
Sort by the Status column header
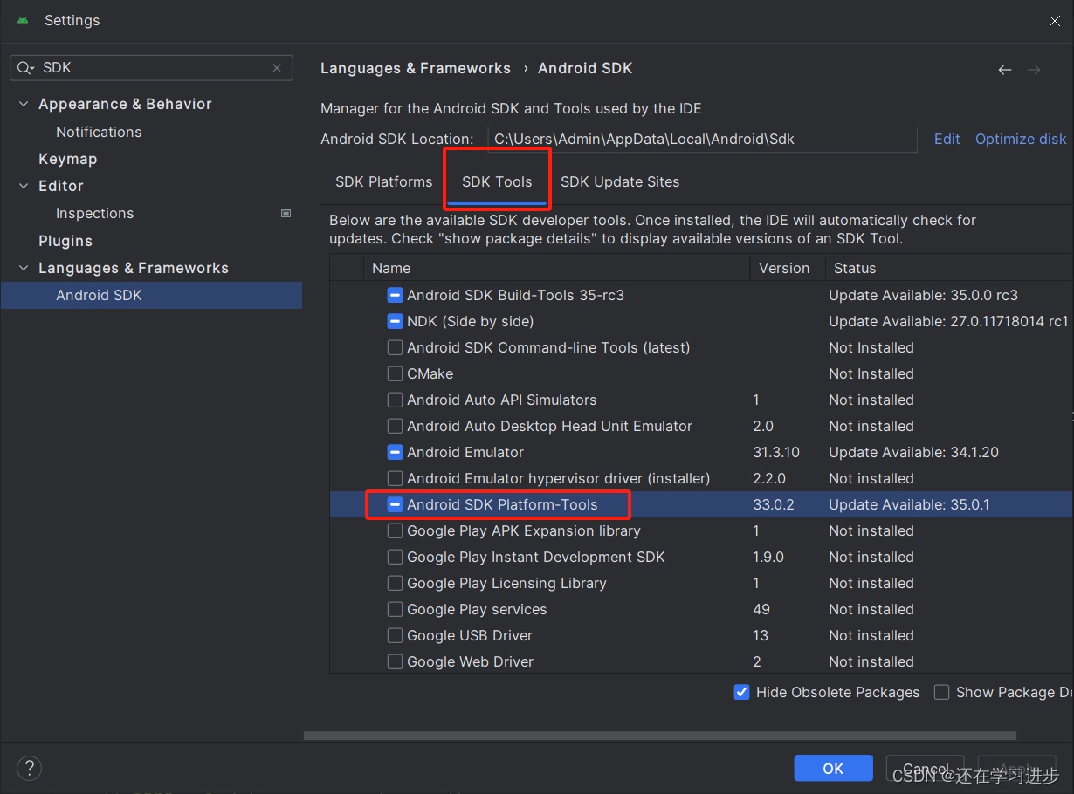[949, 268]
